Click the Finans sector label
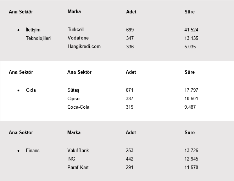 coord(33,151)
